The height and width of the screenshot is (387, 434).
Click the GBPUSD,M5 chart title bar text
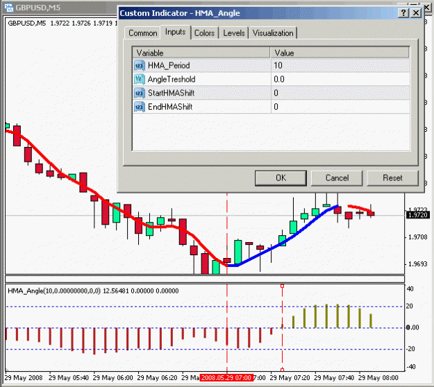[x=38, y=8]
